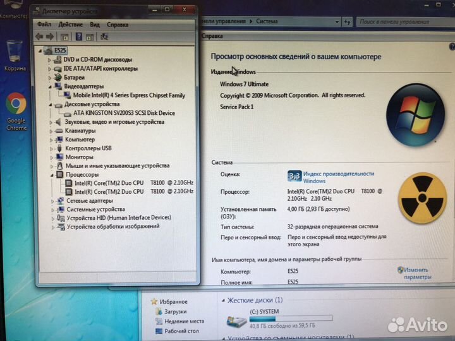Open the Действие menu
This screenshot has width=455, height=341.
coord(70,25)
